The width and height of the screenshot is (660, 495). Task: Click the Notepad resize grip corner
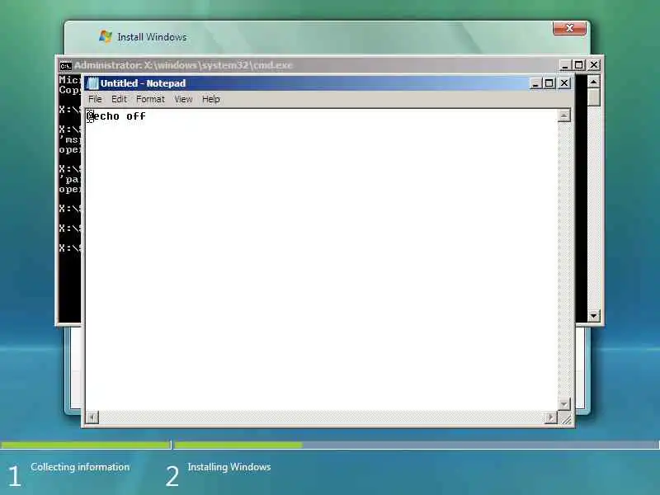click(x=565, y=418)
